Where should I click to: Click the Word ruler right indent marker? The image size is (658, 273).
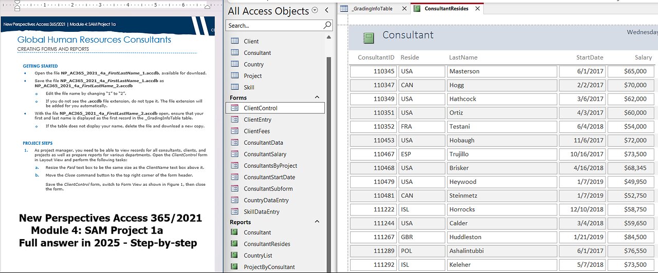207,7
